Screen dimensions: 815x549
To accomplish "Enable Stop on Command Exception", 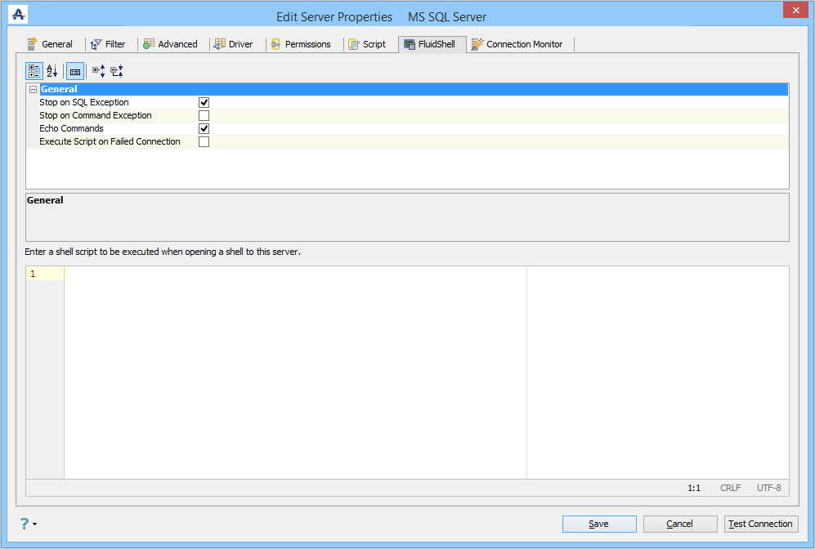I will [x=204, y=116].
